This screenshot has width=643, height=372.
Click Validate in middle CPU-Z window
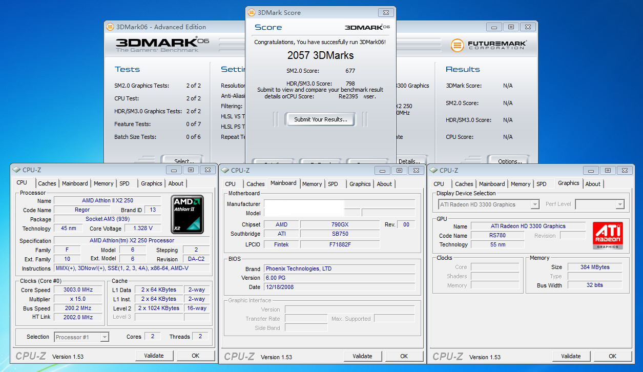[362, 356]
